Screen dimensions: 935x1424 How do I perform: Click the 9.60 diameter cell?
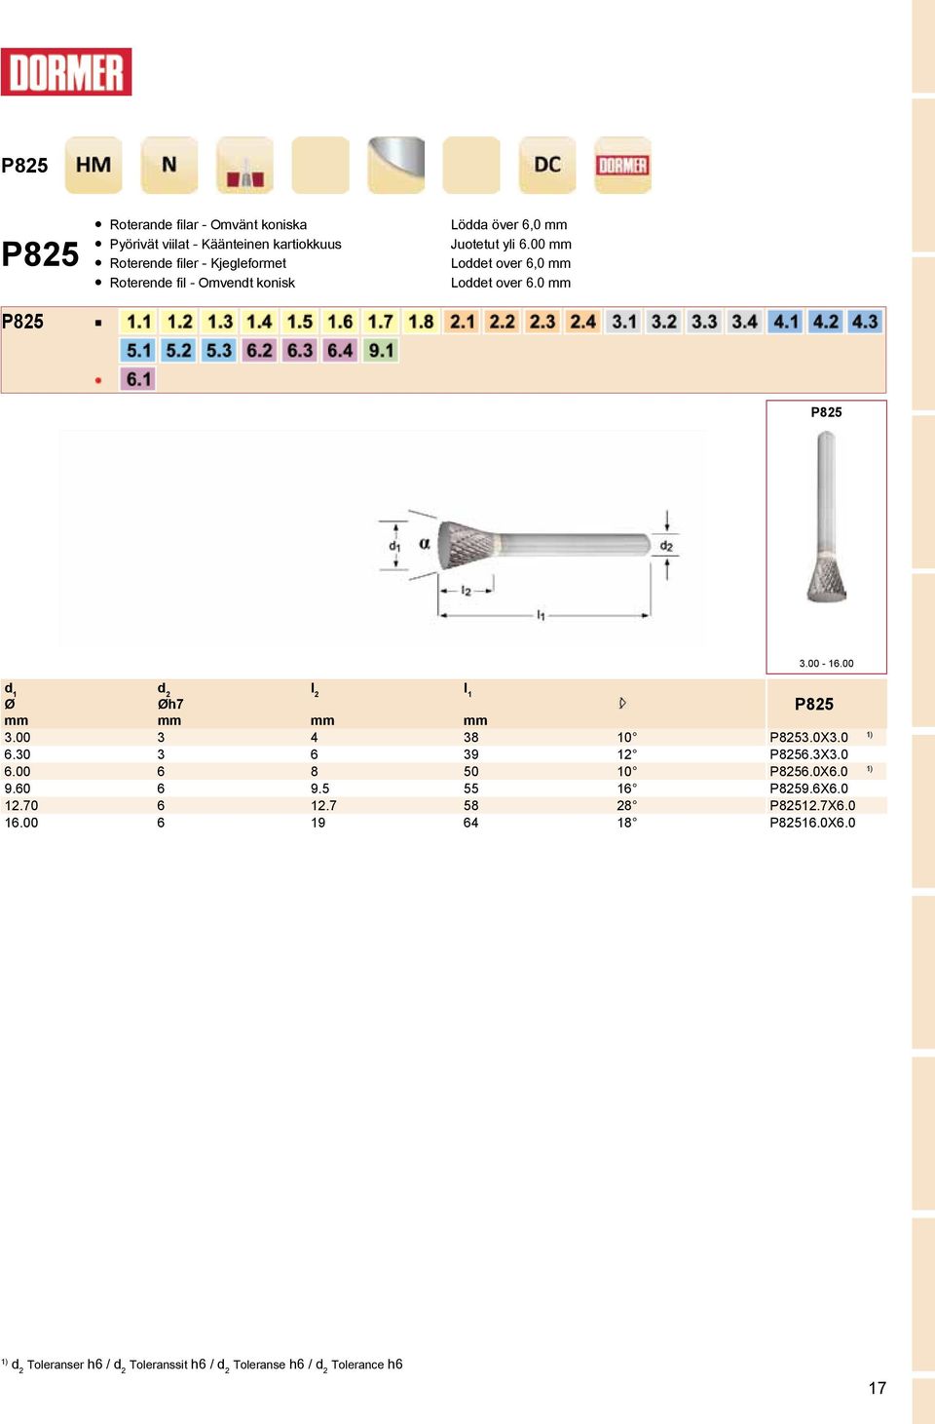[18, 789]
